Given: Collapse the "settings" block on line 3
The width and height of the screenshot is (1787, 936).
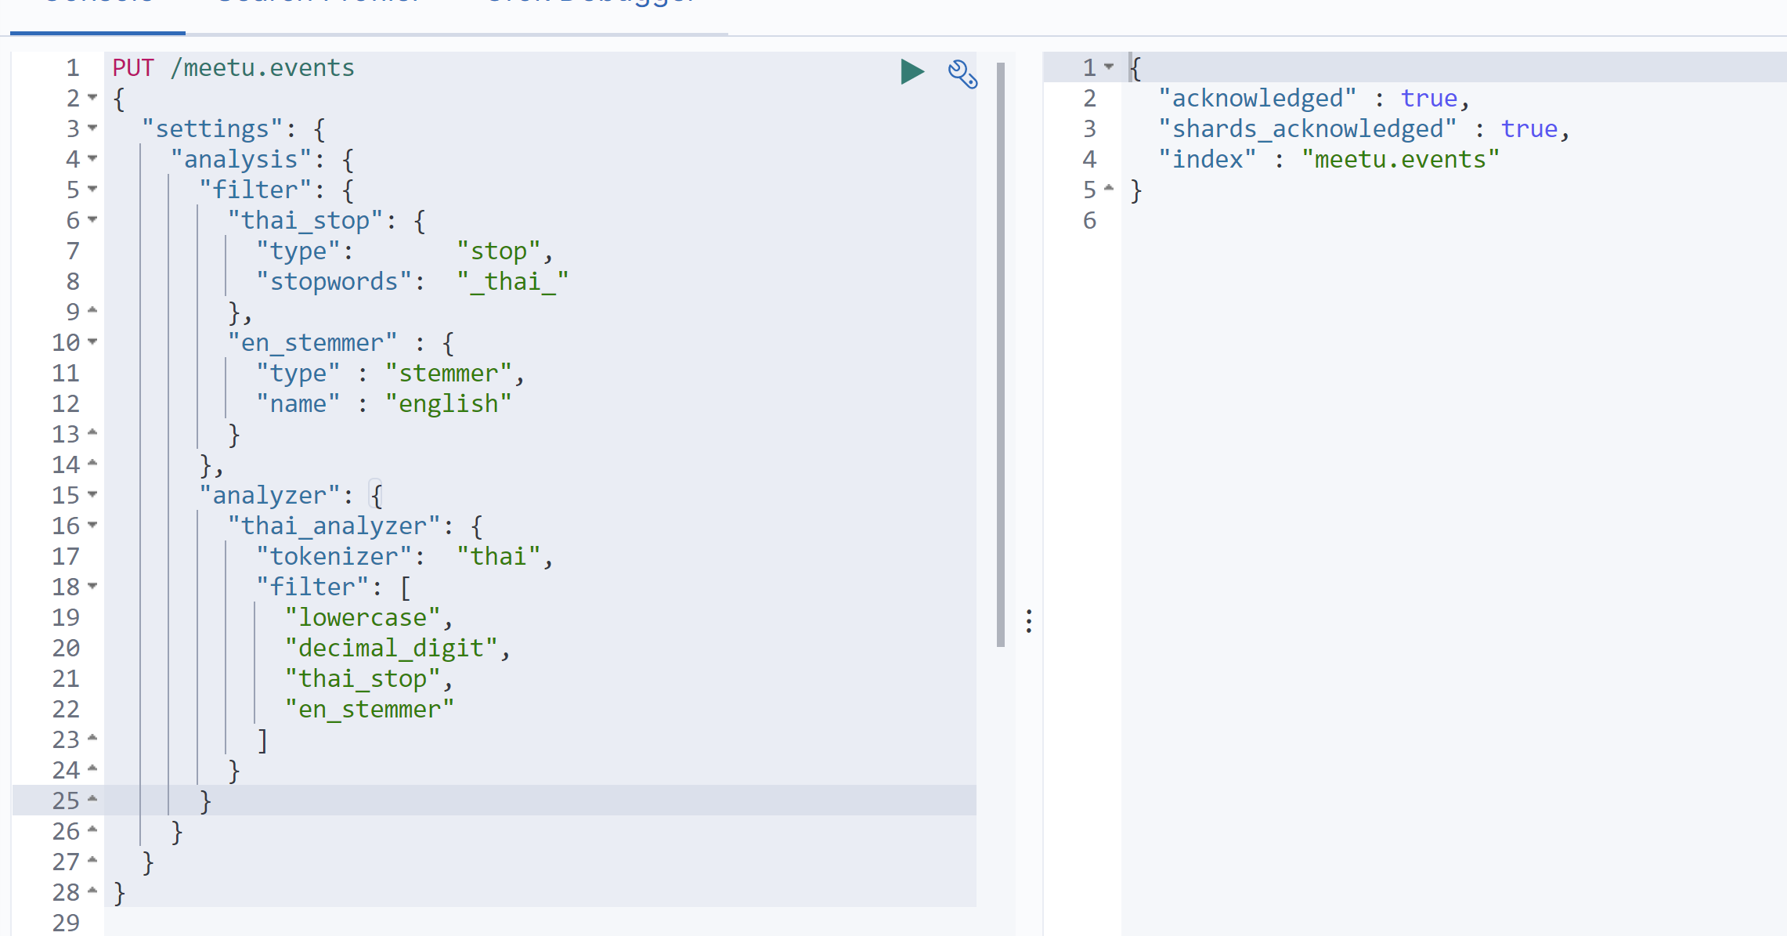Looking at the screenshot, I should [x=92, y=128].
